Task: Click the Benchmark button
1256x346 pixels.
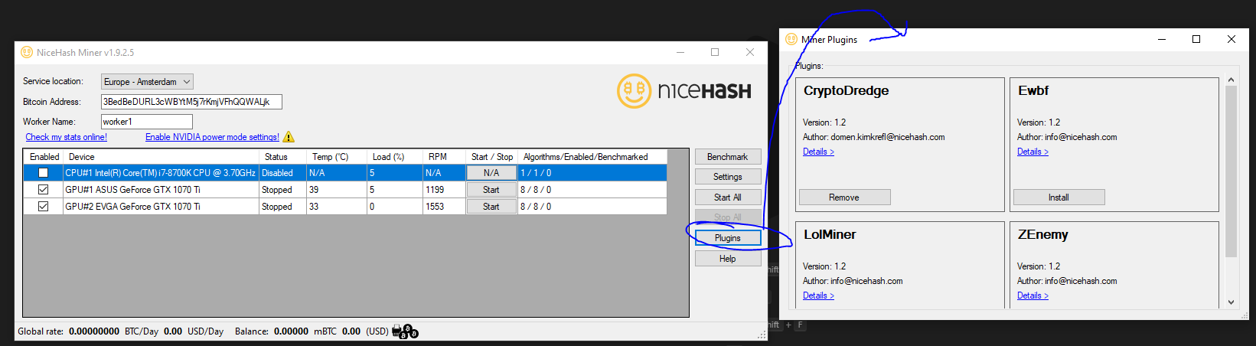Action: [728, 156]
